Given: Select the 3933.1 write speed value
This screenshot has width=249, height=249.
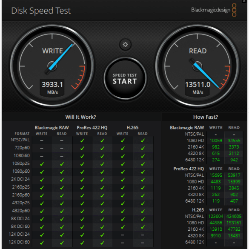Looking at the screenshot, I should pyautogui.click(x=52, y=84).
